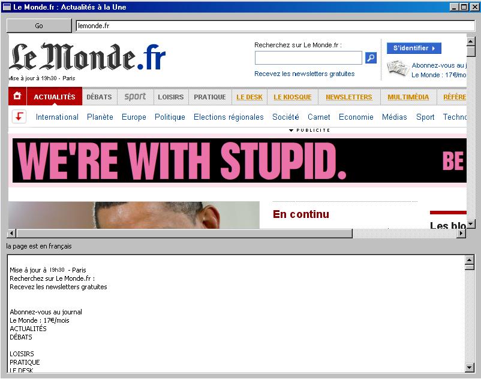Open the Sport link in sub-navigation

(425, 117)
